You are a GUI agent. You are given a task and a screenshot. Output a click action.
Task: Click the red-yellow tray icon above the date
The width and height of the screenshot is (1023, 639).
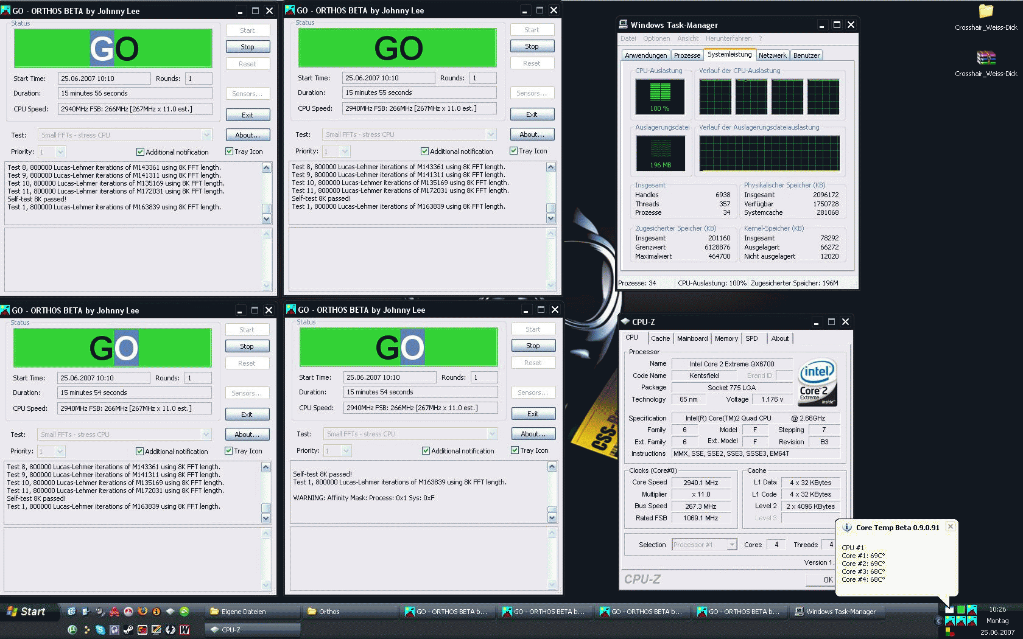click(951, 632)
